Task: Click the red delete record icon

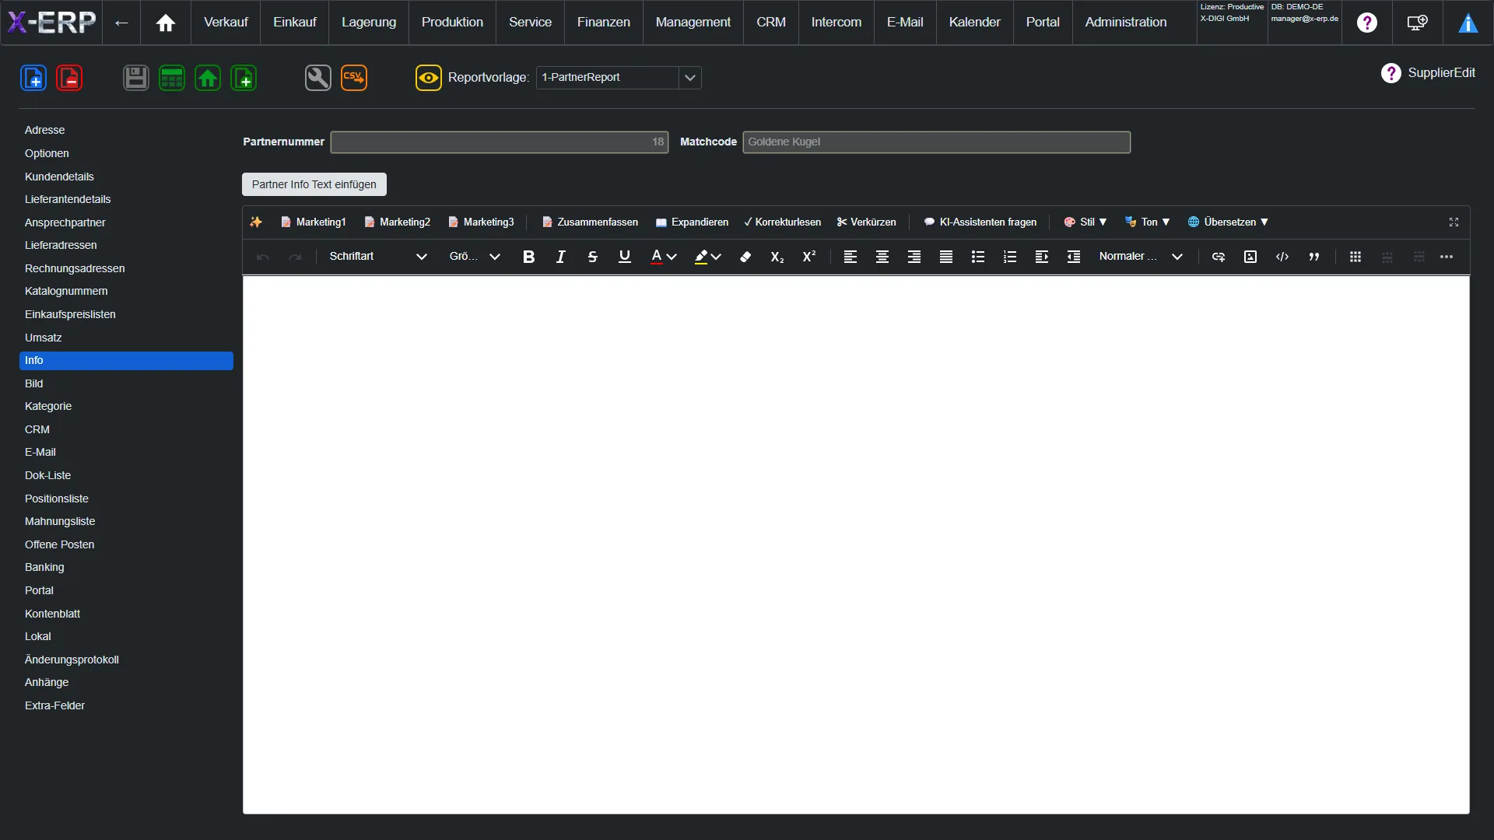Action: point(69,78)
